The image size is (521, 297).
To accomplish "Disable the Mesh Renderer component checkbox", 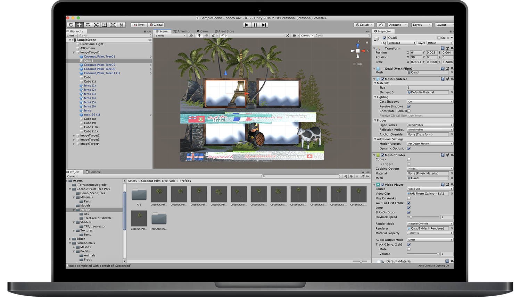I will 382,79.
